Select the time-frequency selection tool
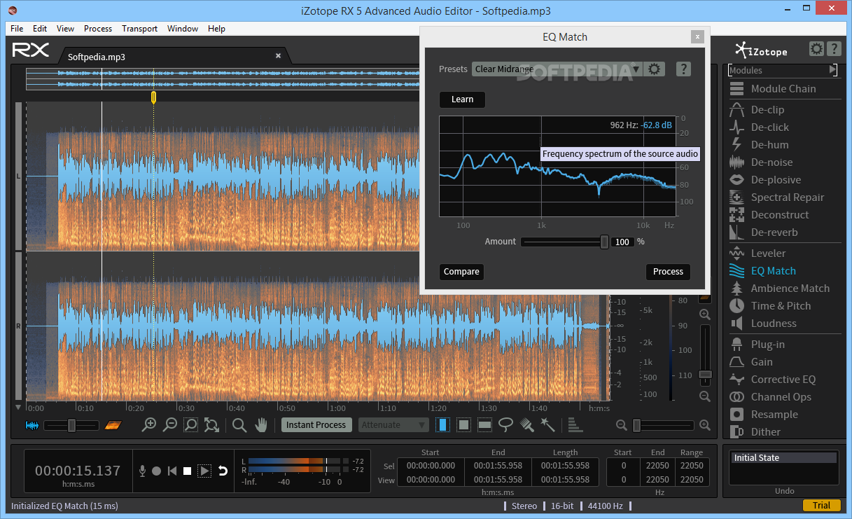The height and width of the screenshot is (519, 852). (463, 424)
